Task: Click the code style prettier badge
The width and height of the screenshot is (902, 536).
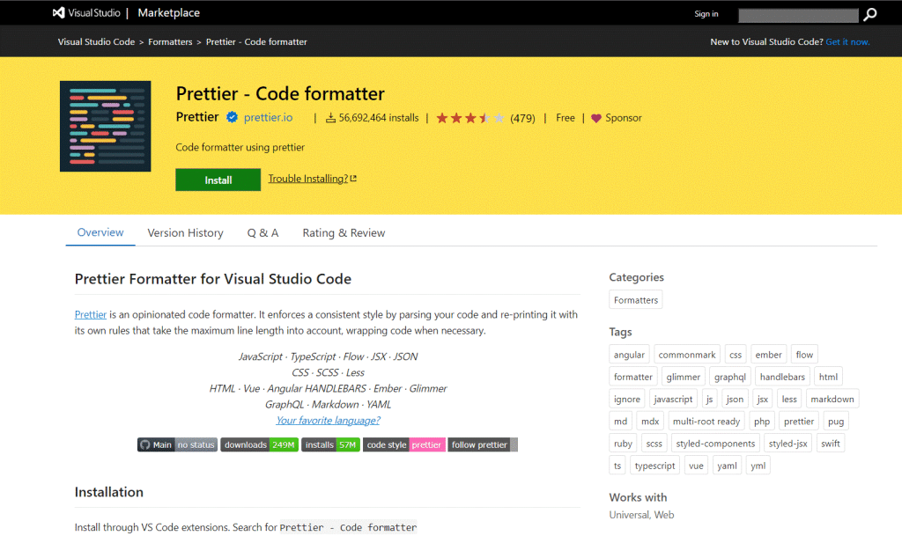Action: (x=403, y=444)
